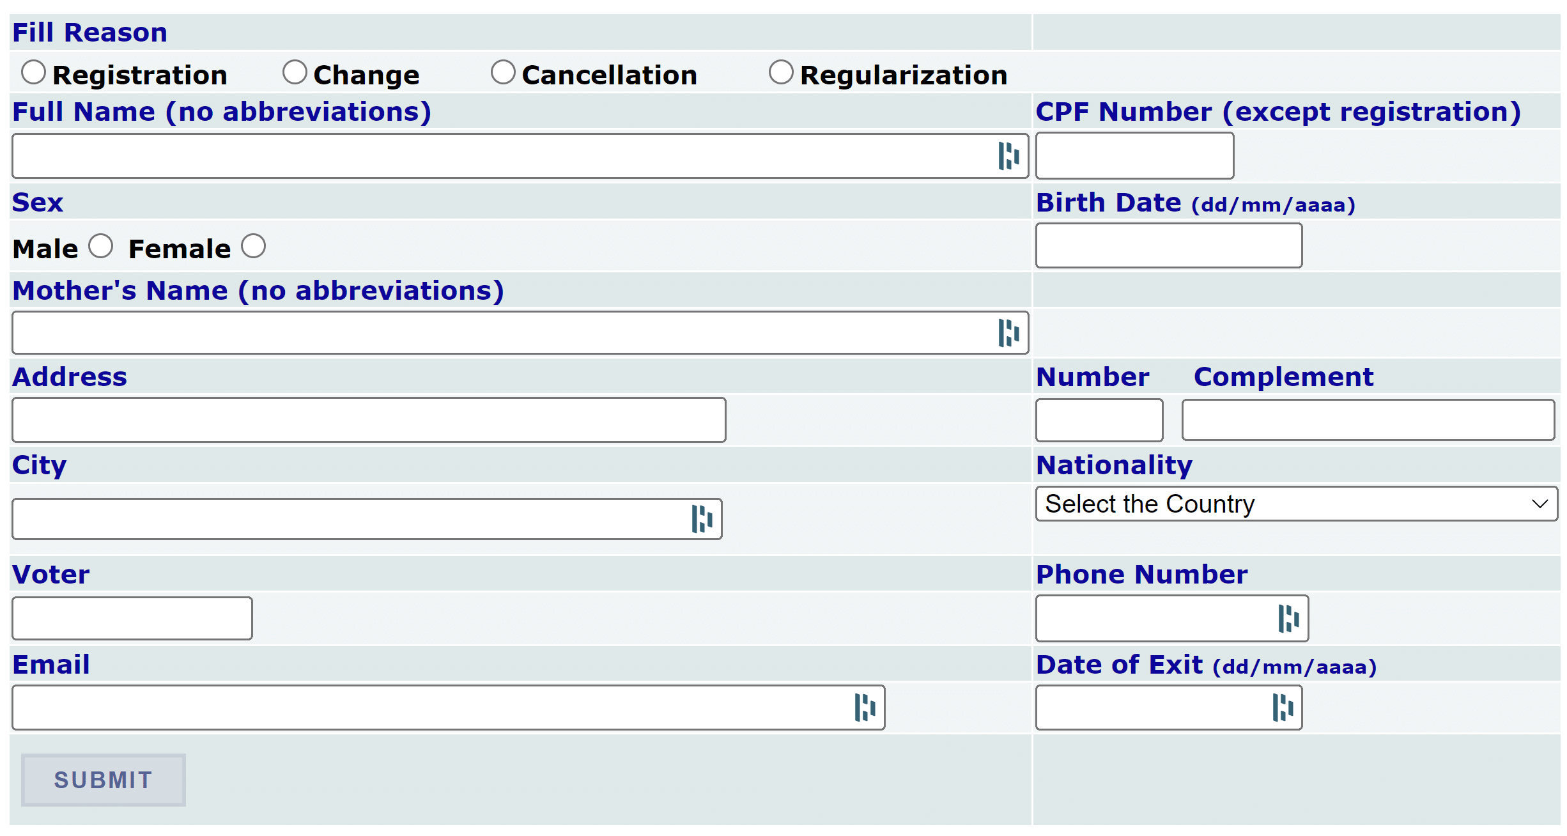Select Female as the sex
This screenshot has height=836, width=1567.
click(253, 245)
